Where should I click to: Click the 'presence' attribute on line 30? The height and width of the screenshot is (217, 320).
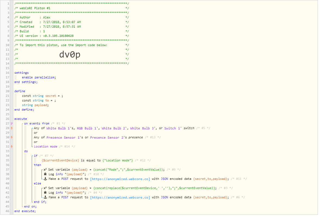coord(136,137)
